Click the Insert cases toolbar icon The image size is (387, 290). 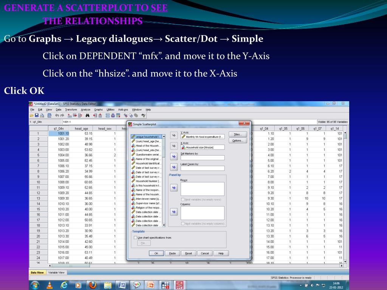[x=95, y=116]
